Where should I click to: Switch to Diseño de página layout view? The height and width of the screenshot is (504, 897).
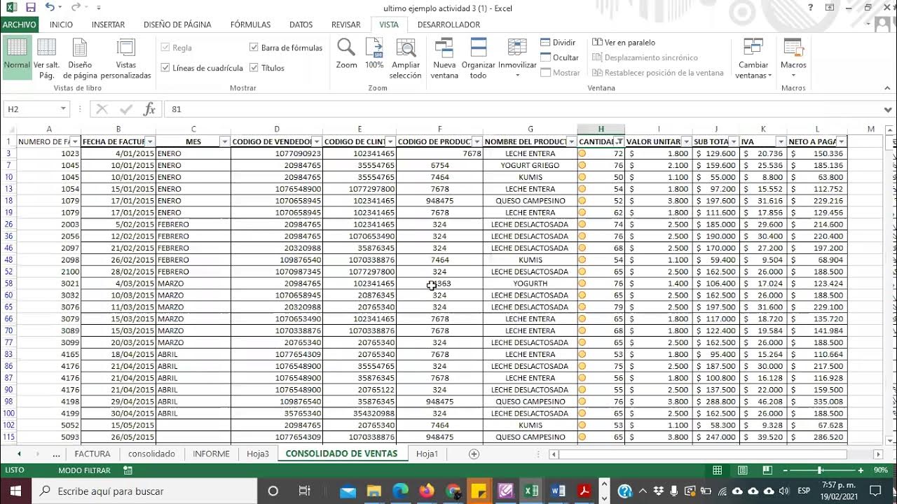pos(80,57)
